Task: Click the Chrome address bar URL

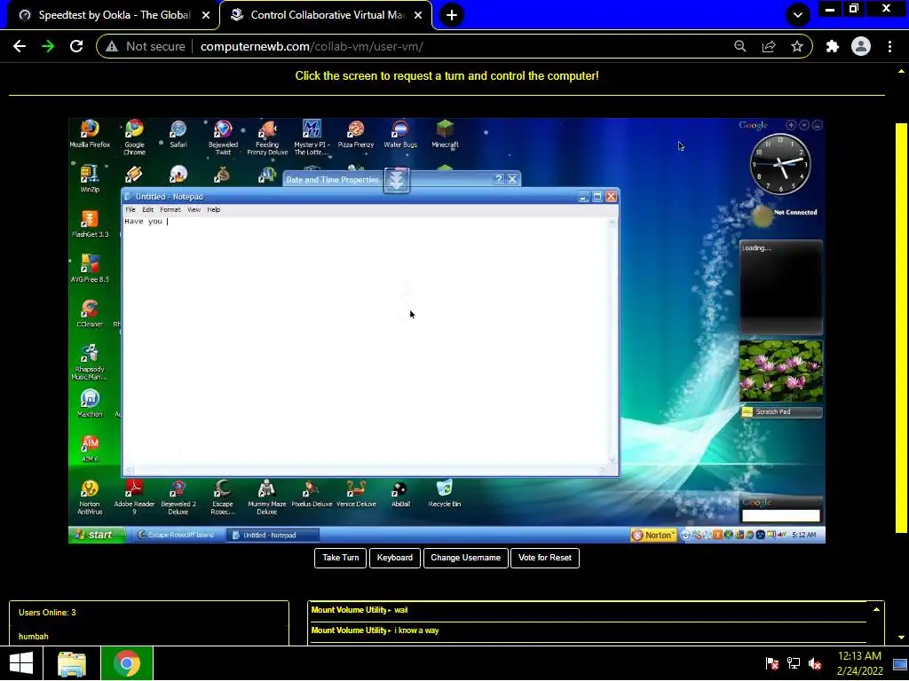Action: [312, 46]
